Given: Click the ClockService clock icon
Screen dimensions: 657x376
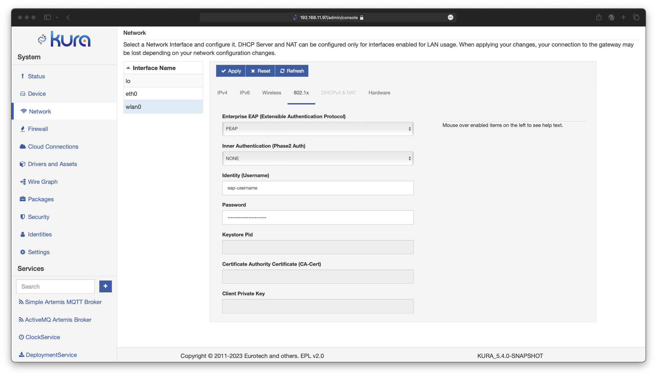Looking at the screenshot, I should pyautogui.click(x=21, y=337).
